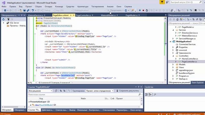Image resolution: width=205 pixels, height=115 pixels.
Task: Click the Solution Explorer search field
Action: 186,23
